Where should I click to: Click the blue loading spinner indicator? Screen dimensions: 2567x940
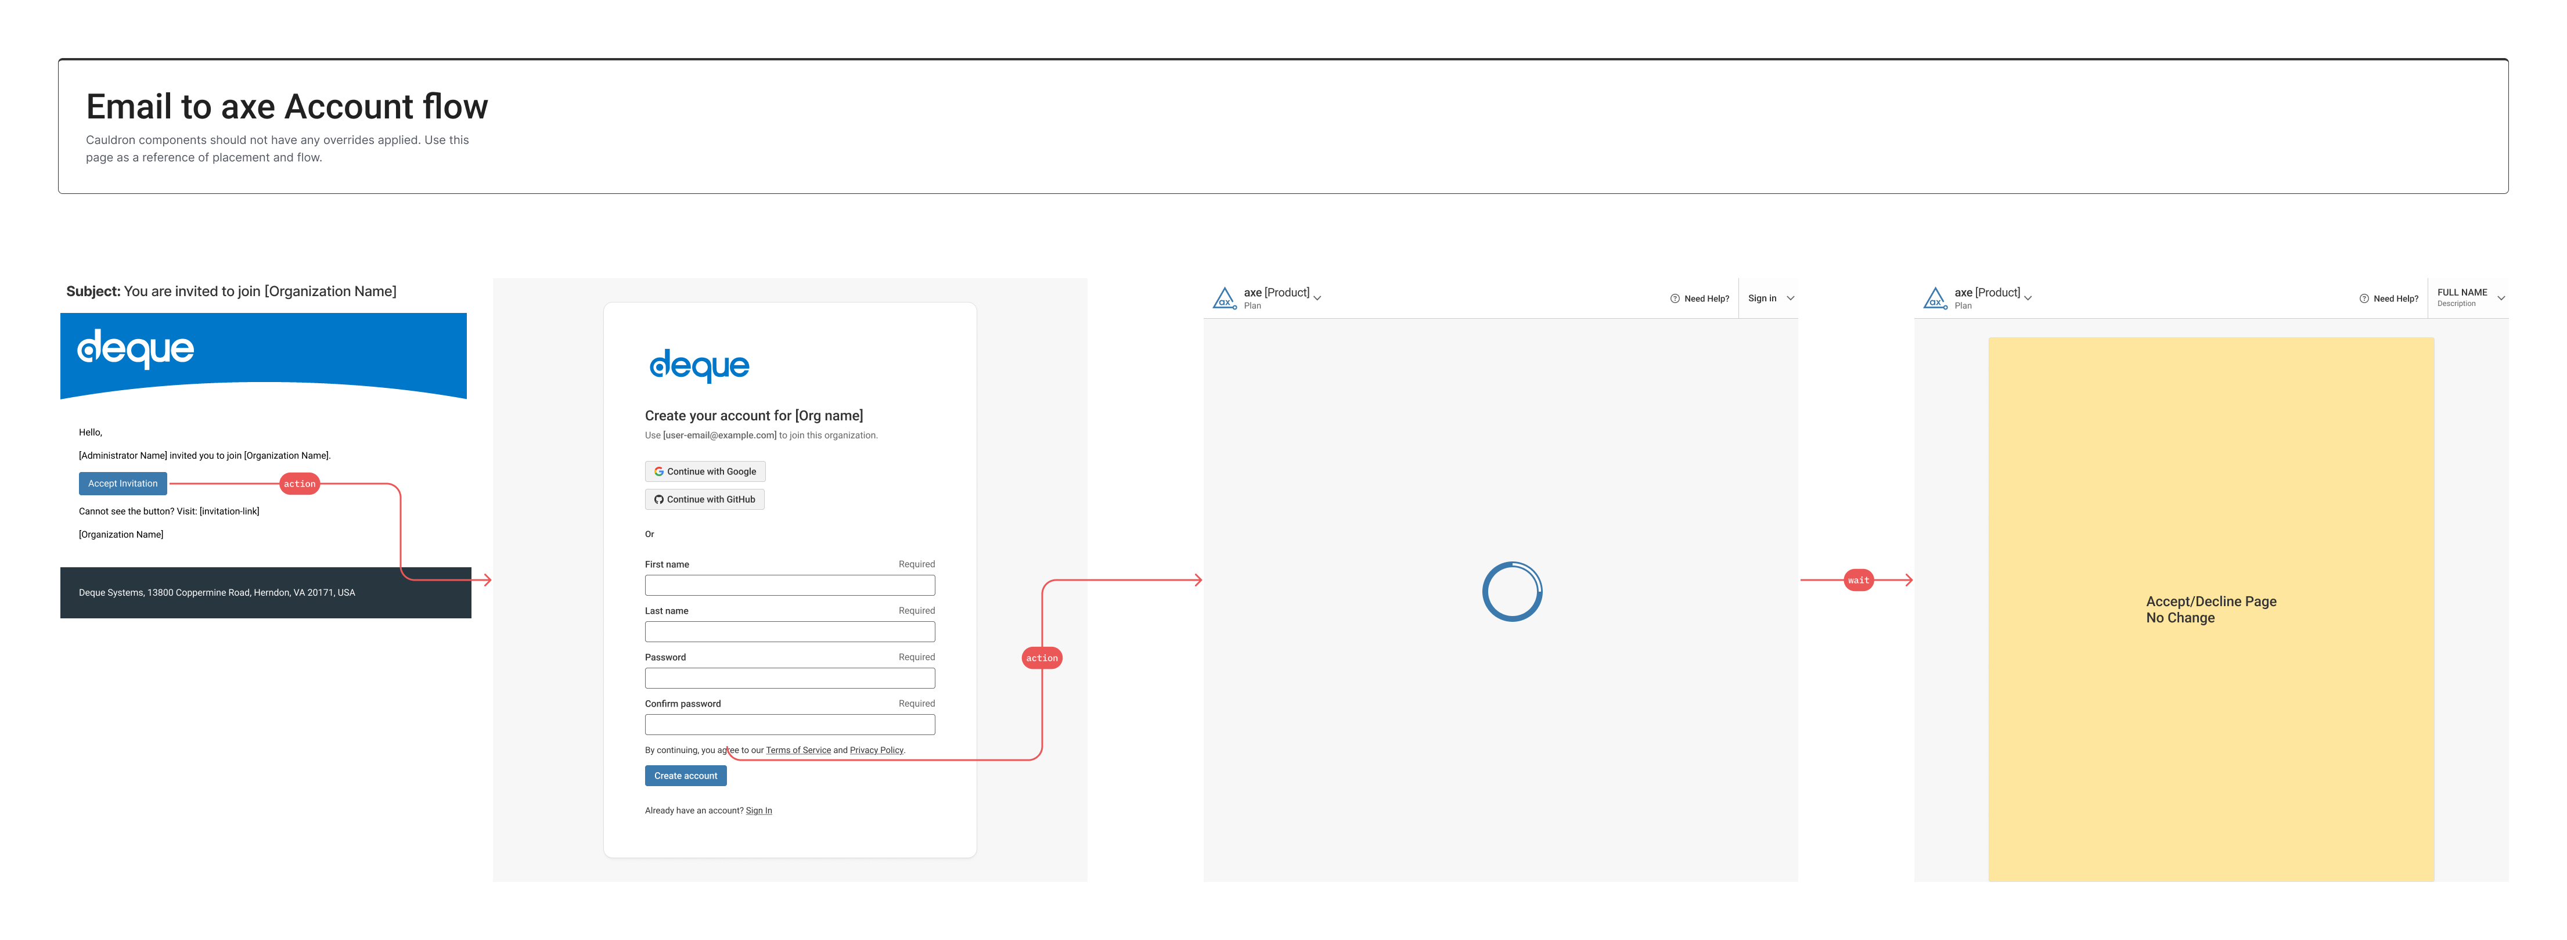point(1514,590)
